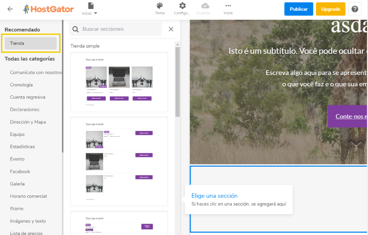
Task: Select the Galería category
Action: 18,184
